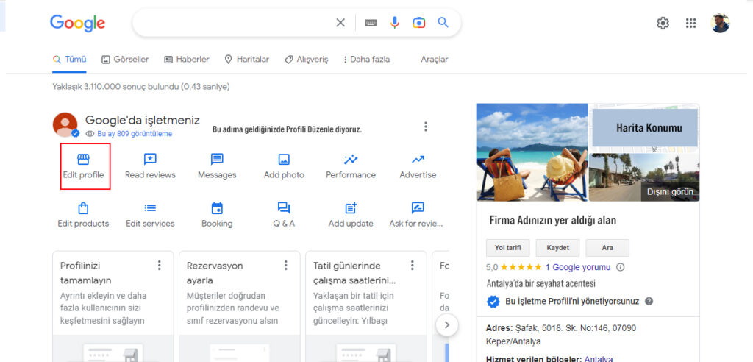
Task: Switch to Haritalar tab
Action: tap(246, 59)
